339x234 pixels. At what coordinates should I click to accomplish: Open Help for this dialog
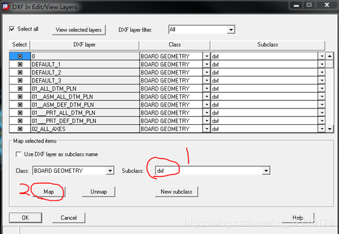(x=298, y=217)
